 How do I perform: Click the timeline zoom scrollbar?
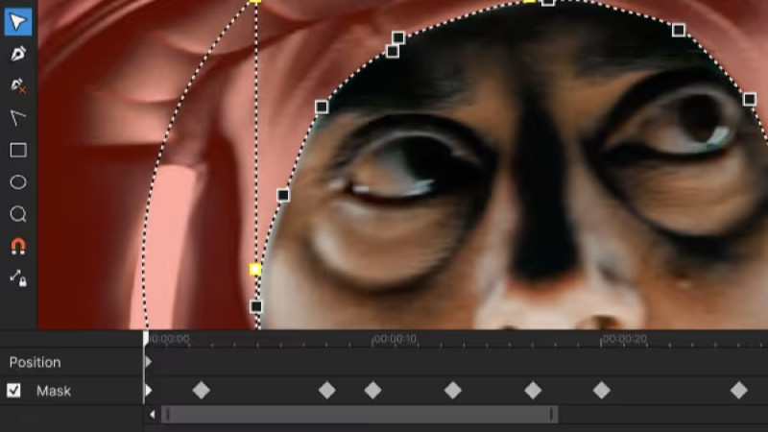(359, 415)
